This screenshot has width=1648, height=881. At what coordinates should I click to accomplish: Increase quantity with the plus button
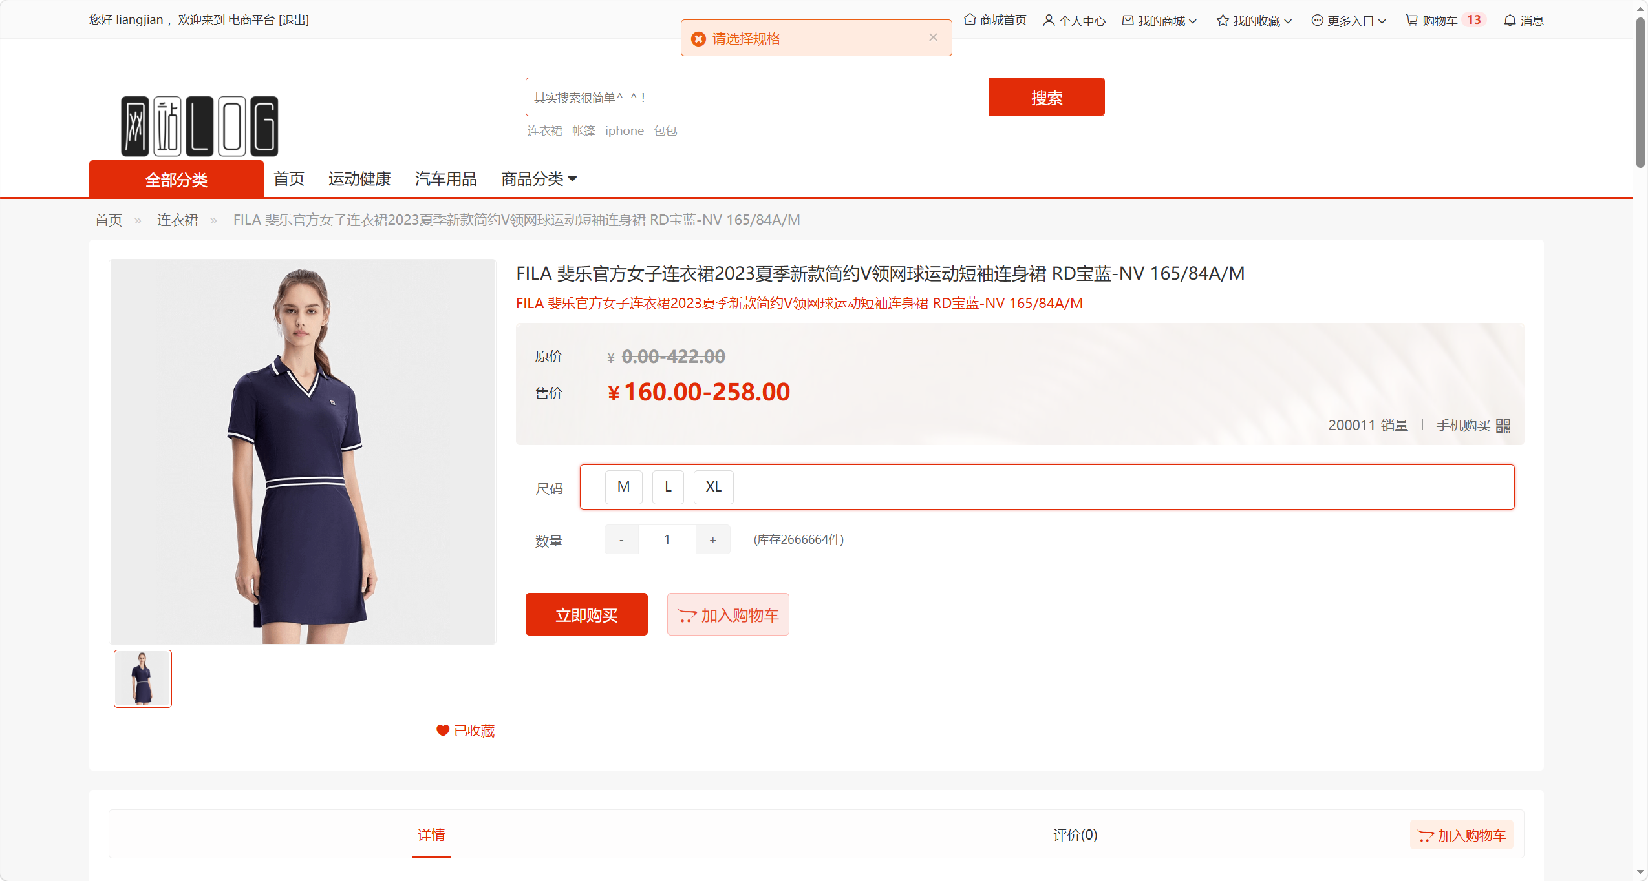tap(713, 540)
